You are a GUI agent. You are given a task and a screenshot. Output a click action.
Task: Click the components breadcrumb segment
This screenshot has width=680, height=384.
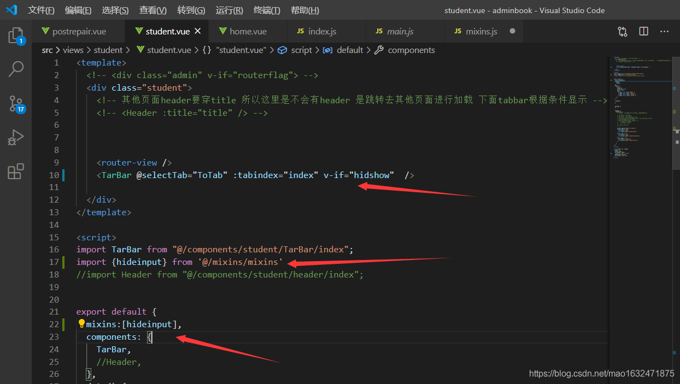click(x=405, y=50)
